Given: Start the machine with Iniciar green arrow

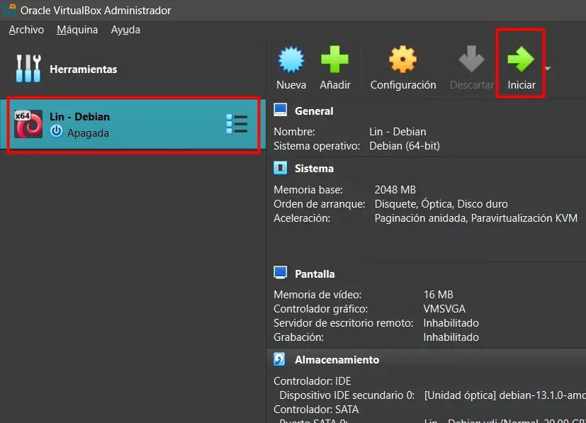Looking at the screenshot, I should [521, 61].
